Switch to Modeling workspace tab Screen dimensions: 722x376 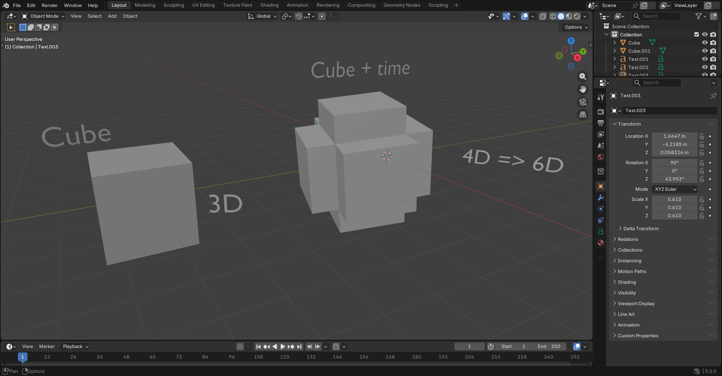(x=145, y=5)
